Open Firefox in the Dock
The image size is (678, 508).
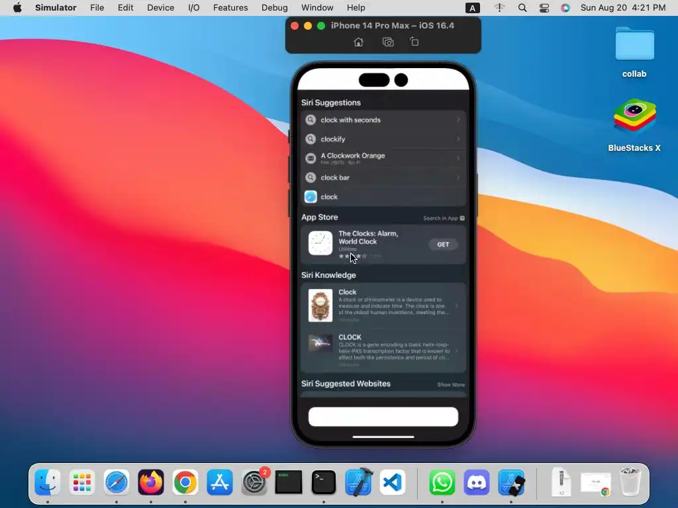tap(151, 482)
